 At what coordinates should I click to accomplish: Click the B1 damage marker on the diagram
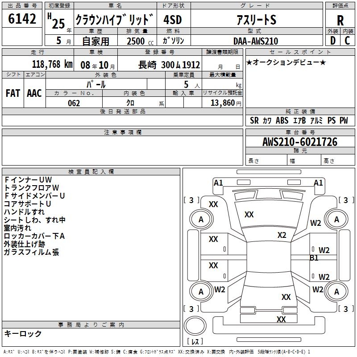(314, 258)
